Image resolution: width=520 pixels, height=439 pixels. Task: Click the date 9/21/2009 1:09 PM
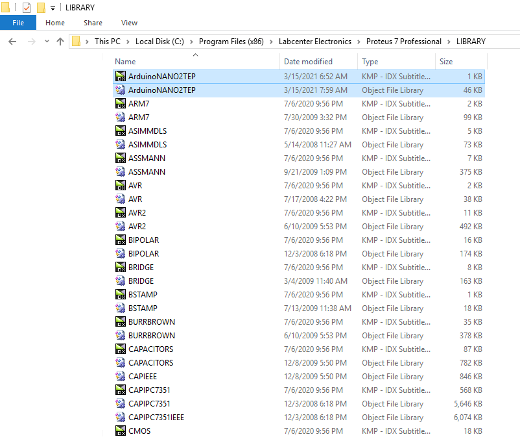315,171
